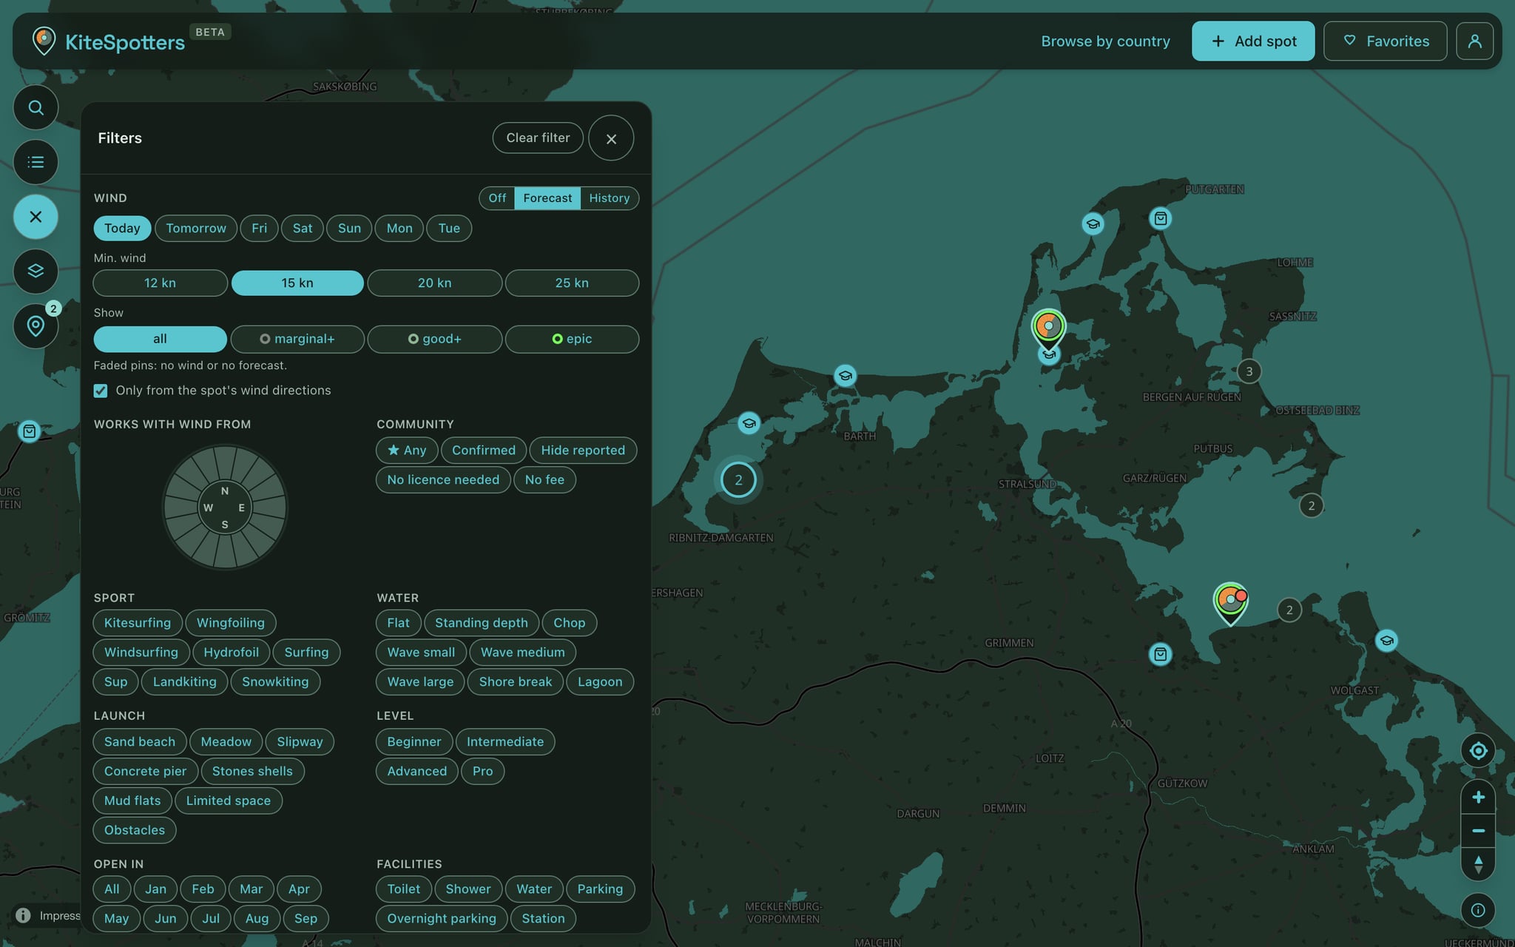This screenshot has width=1515, height=947.
Task: Open the user account icon
Action: (x=1474, y=41)
